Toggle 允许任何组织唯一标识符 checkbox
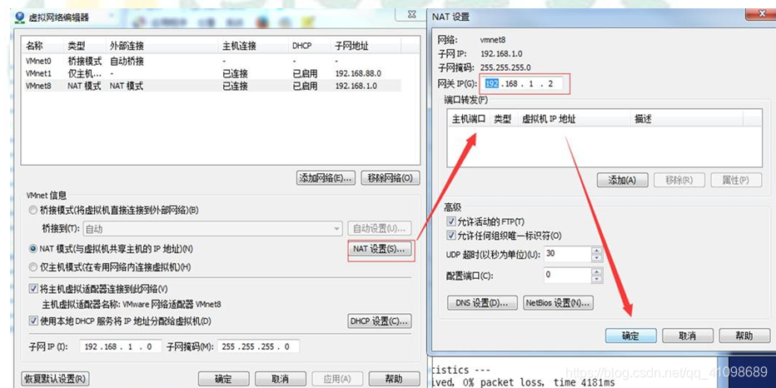 (450, 236)
